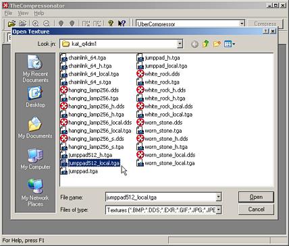Click the context help arrow icon
The height and width of the screenshot is (246, 289).
pyautogui.click(x=122, y=23)
